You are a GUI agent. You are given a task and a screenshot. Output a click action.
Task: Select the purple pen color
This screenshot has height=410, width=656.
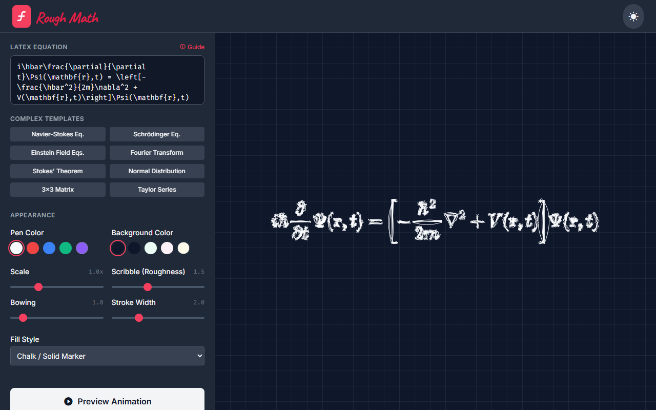coord(82,248)
